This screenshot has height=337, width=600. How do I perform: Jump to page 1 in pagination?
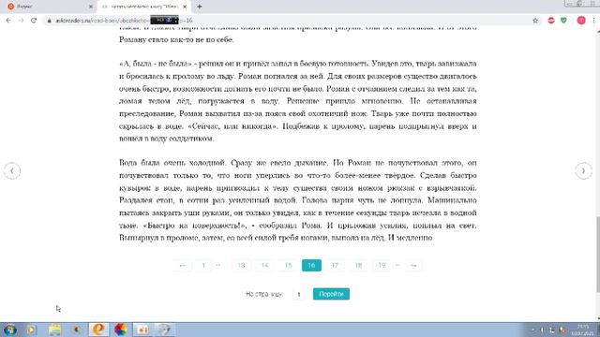pos(203,265)
